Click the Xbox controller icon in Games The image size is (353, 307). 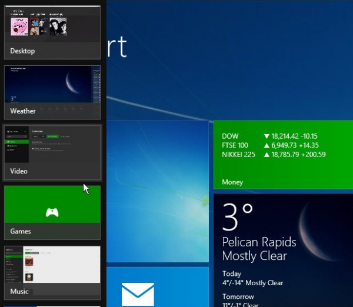[52, 212]
